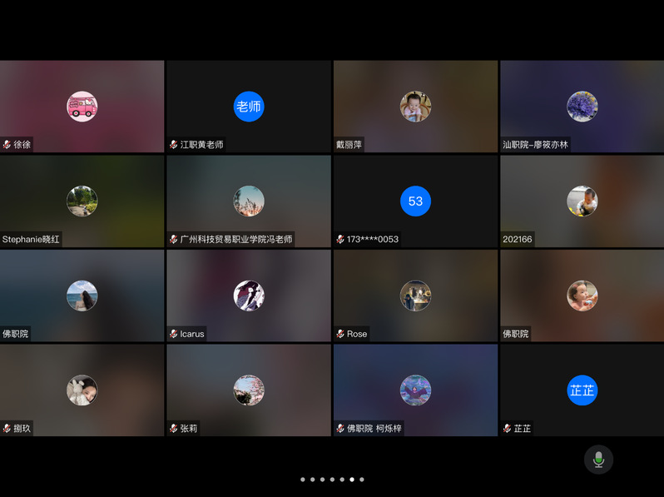
Task: Select 戴丽萍's video tile avatar
Action: pyautogui.click(x=415, y=107)
